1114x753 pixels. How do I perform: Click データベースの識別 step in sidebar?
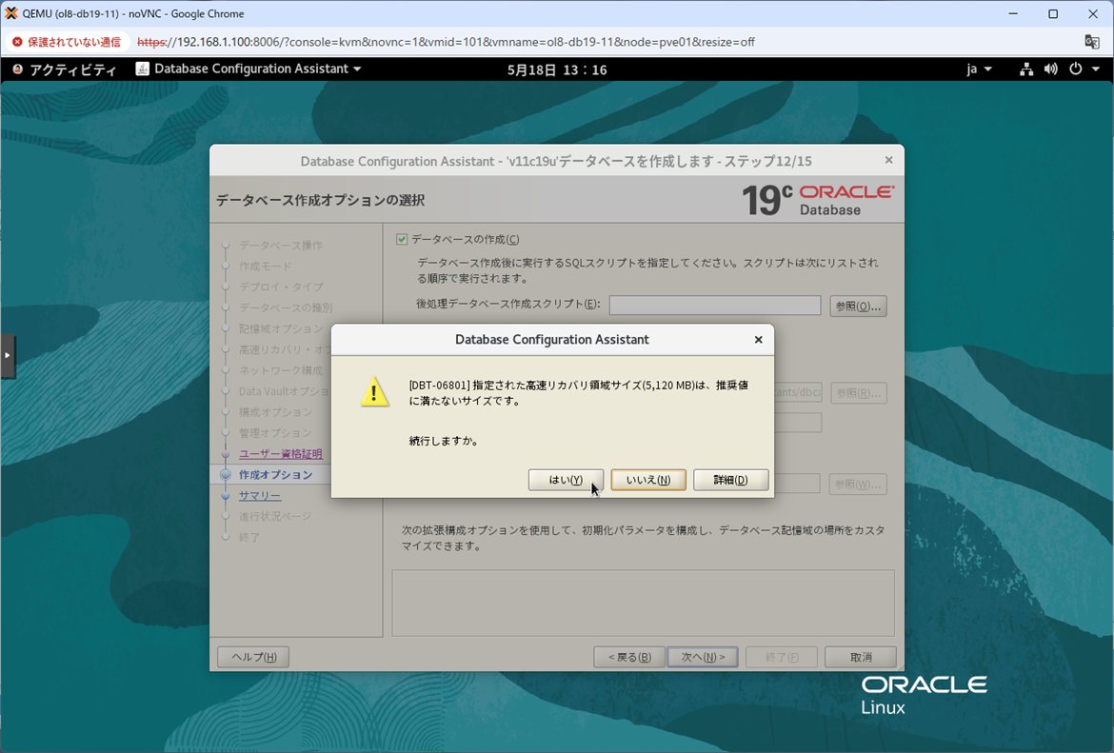pyautogui.click(x=286, y=307)
